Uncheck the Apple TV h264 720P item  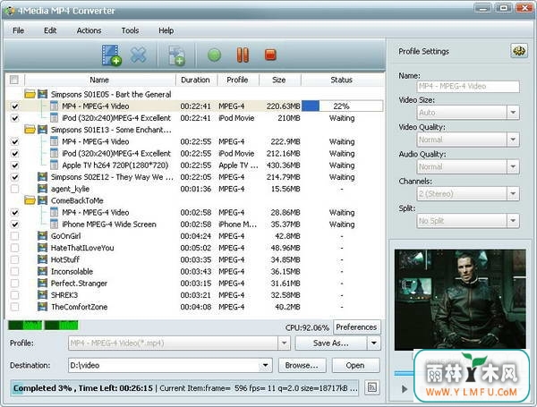tap(14, 165)
